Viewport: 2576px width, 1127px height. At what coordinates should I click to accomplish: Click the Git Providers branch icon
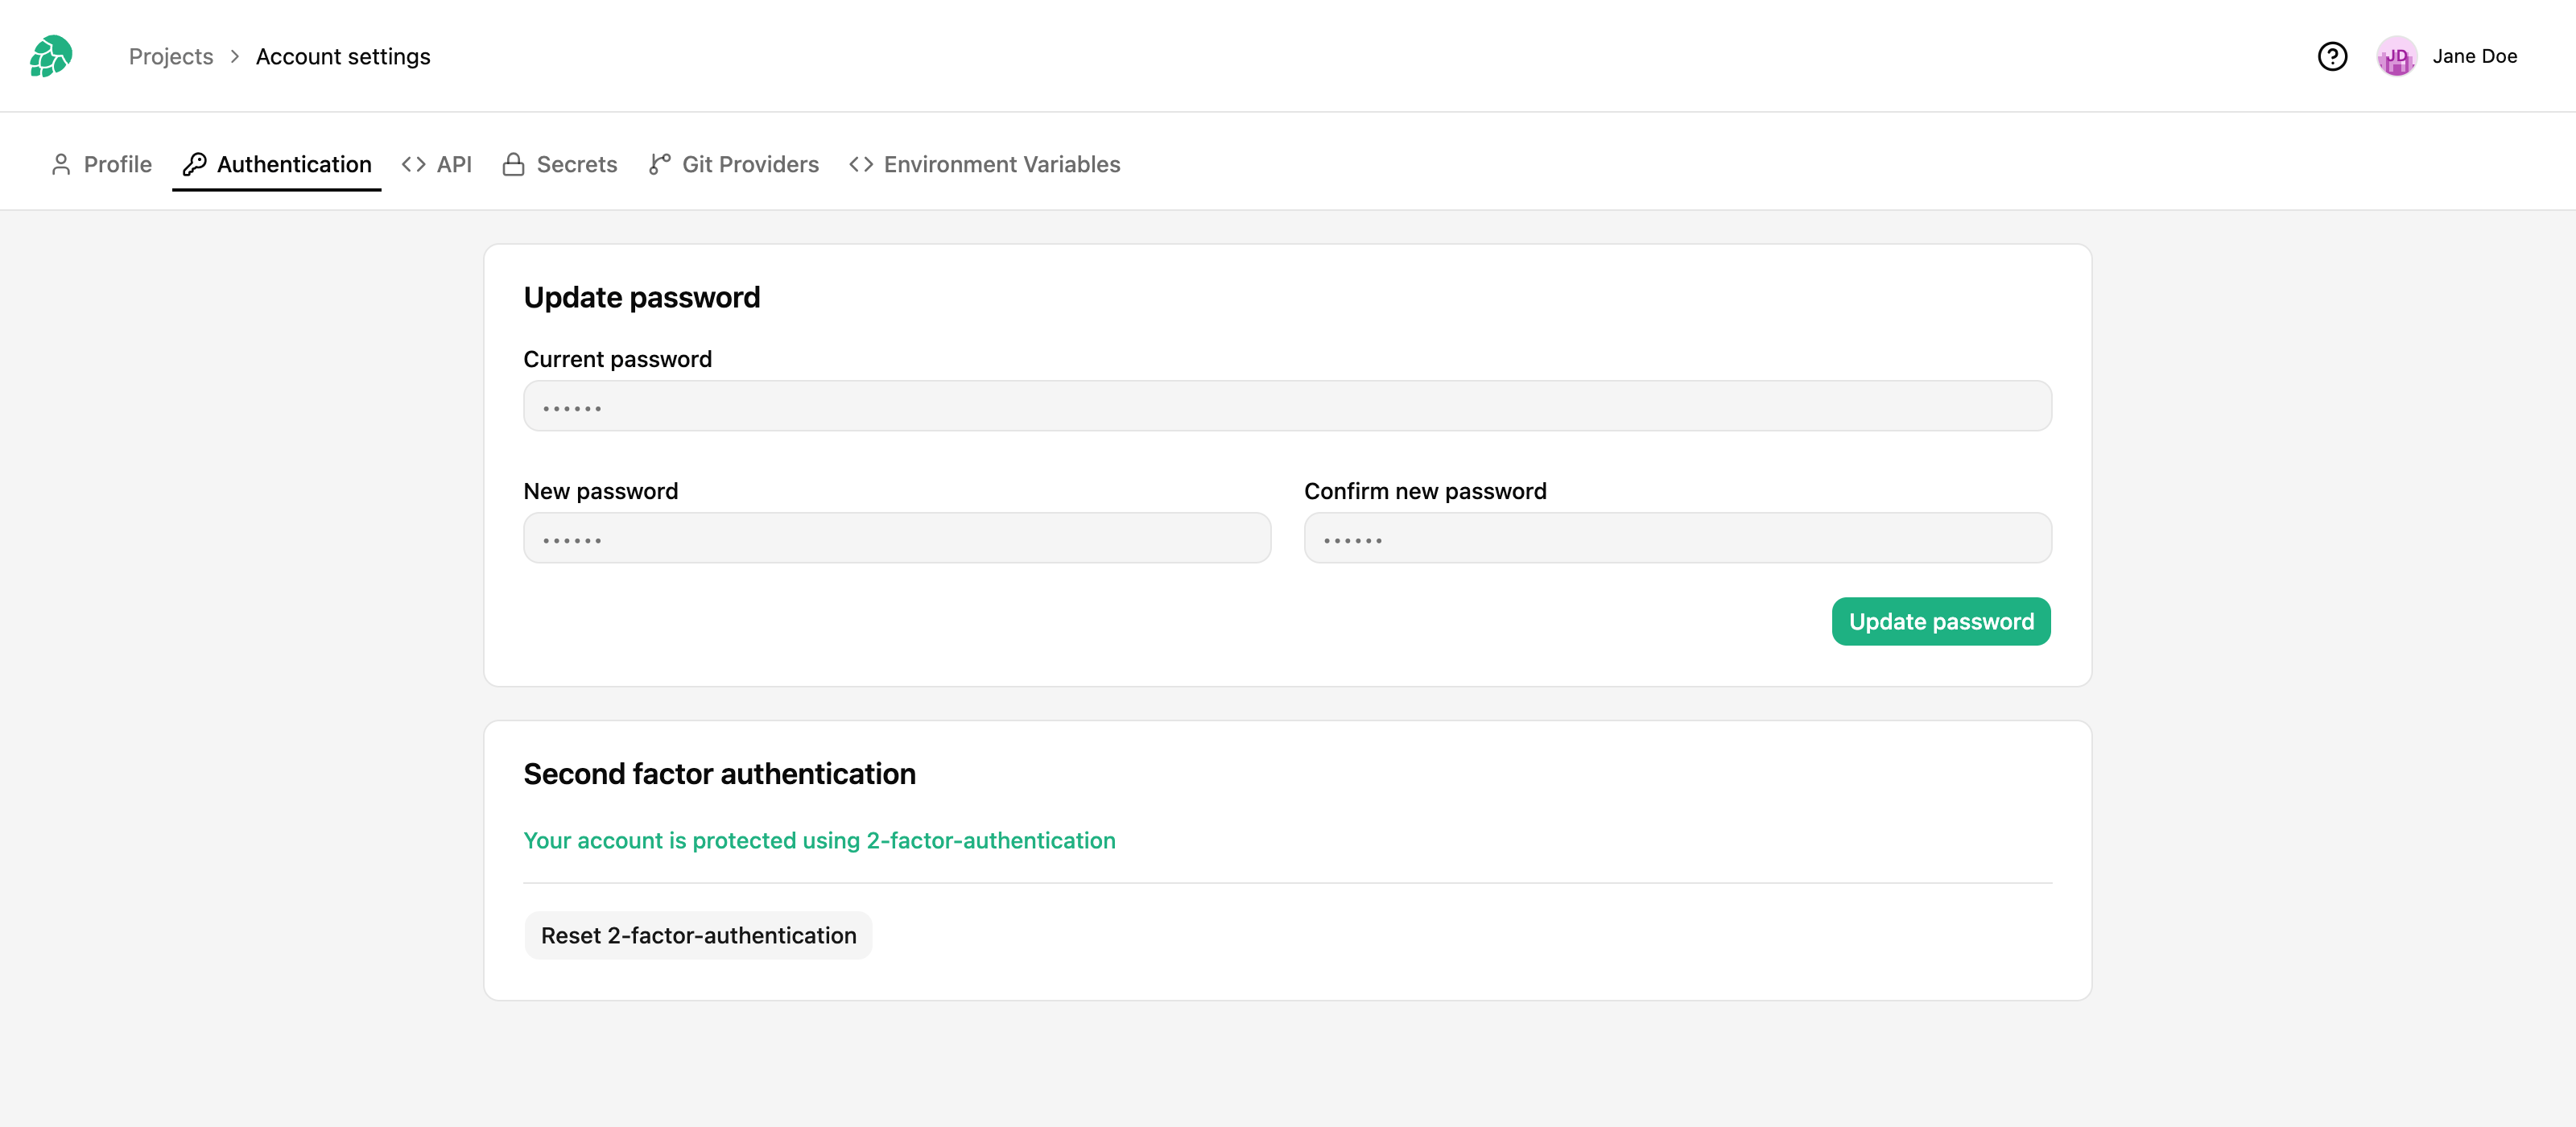pos(659,164)
